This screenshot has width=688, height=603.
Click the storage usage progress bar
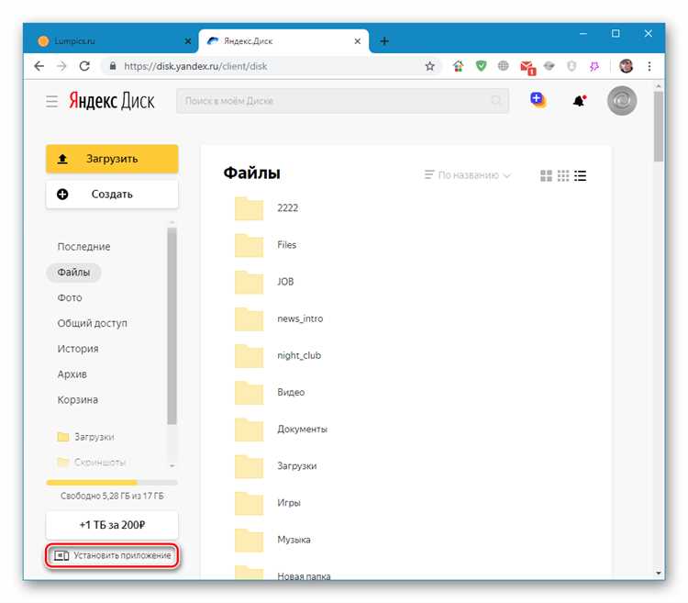coord(112,482)
